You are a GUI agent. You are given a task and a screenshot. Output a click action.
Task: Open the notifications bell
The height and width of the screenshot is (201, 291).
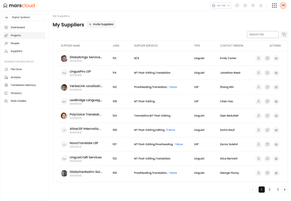pos(261,5)
